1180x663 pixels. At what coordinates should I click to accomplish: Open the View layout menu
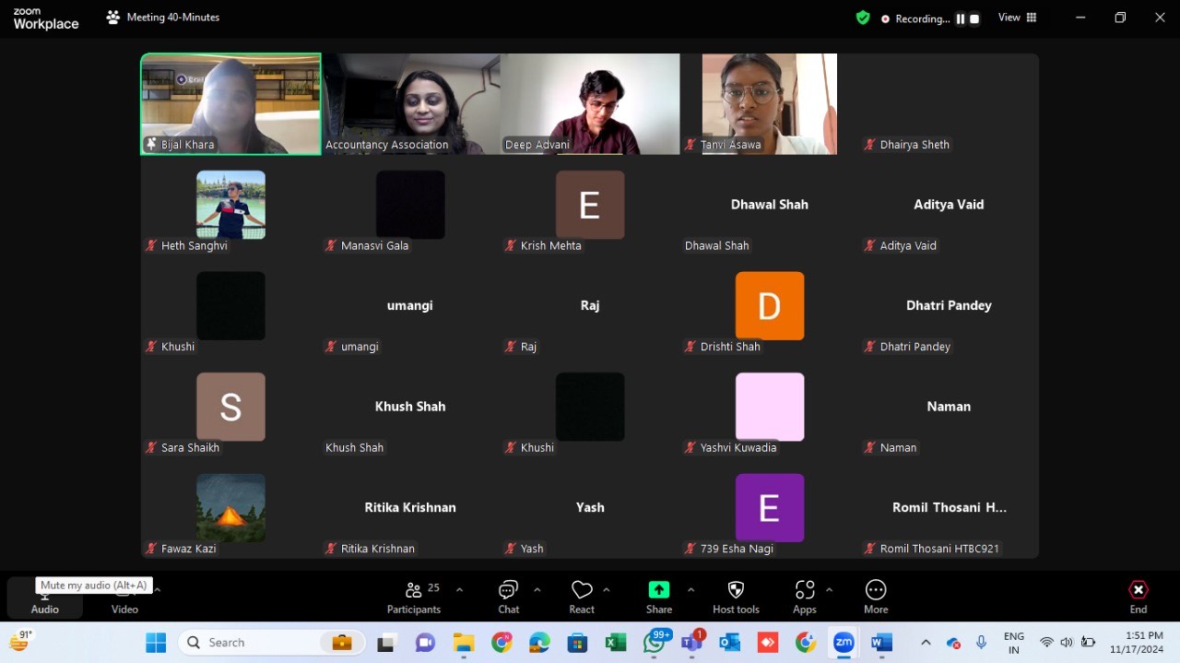pos(1017,18)
